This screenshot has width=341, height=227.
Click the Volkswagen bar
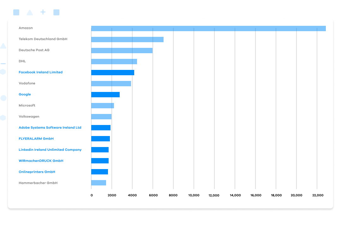(101, 116)
